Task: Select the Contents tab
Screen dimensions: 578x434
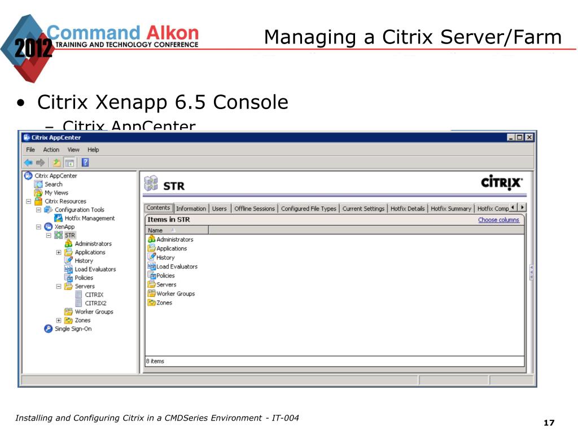Action: [158, 208]
